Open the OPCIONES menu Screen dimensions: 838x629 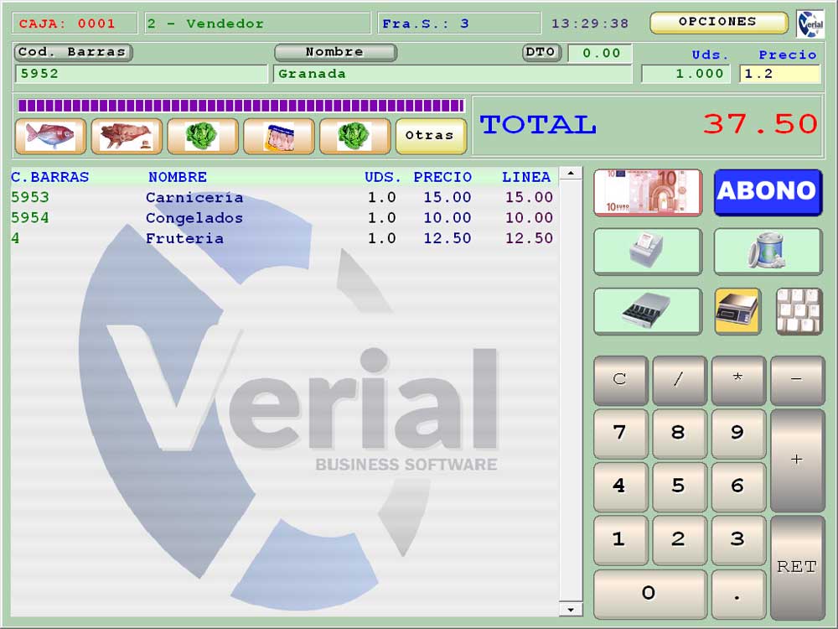[718, 23]
